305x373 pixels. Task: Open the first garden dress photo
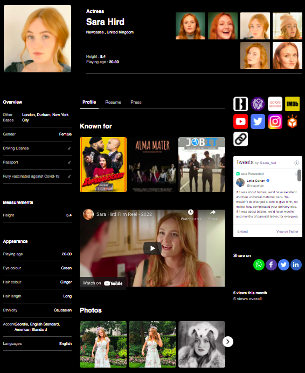coord(103,344)
